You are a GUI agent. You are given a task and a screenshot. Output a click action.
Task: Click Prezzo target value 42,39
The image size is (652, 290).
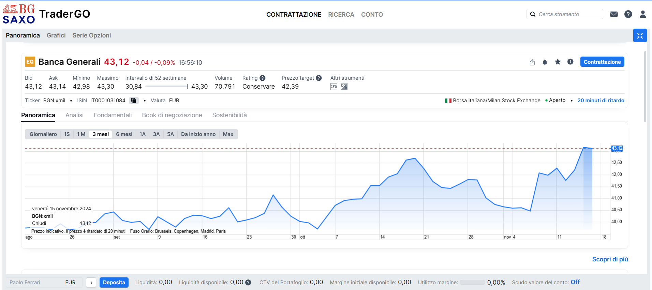click(290, 87)
